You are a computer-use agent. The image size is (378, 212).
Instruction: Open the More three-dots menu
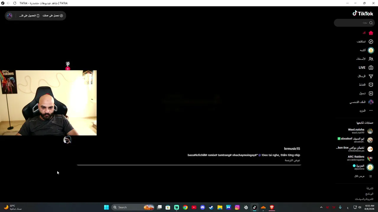[371, 111]
